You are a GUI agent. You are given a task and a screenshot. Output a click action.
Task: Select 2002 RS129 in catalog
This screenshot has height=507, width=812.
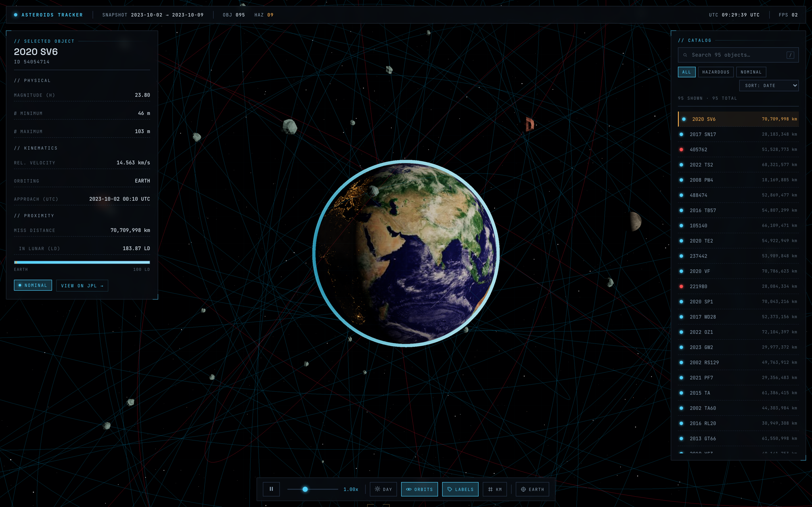738,362
